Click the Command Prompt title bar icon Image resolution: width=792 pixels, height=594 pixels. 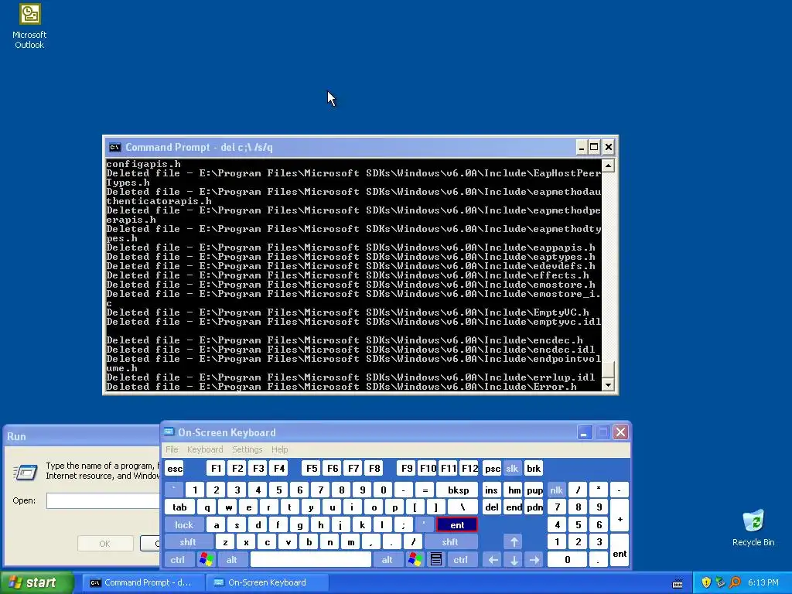click(x=114, y=148)
